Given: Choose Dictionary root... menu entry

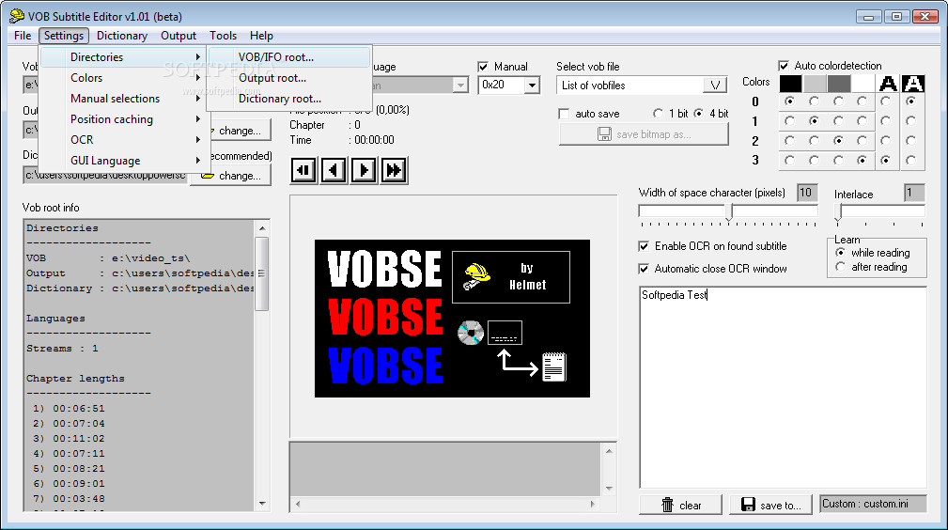Looking at the screenshot, I should [x=289, y=98].
